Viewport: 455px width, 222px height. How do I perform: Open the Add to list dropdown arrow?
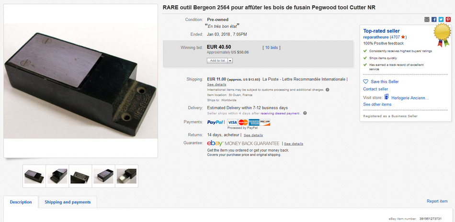pyautogui.click(x=230, y=61)
